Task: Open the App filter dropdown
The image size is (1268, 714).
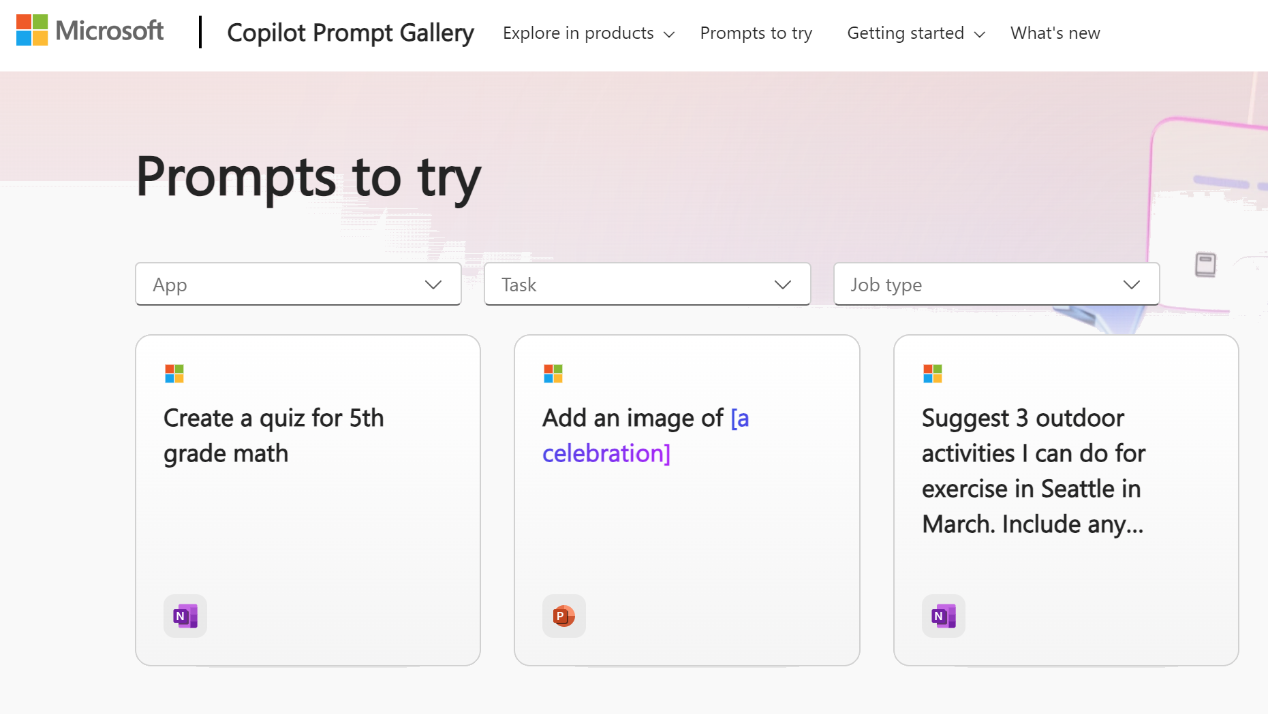Action: point(298,285)
